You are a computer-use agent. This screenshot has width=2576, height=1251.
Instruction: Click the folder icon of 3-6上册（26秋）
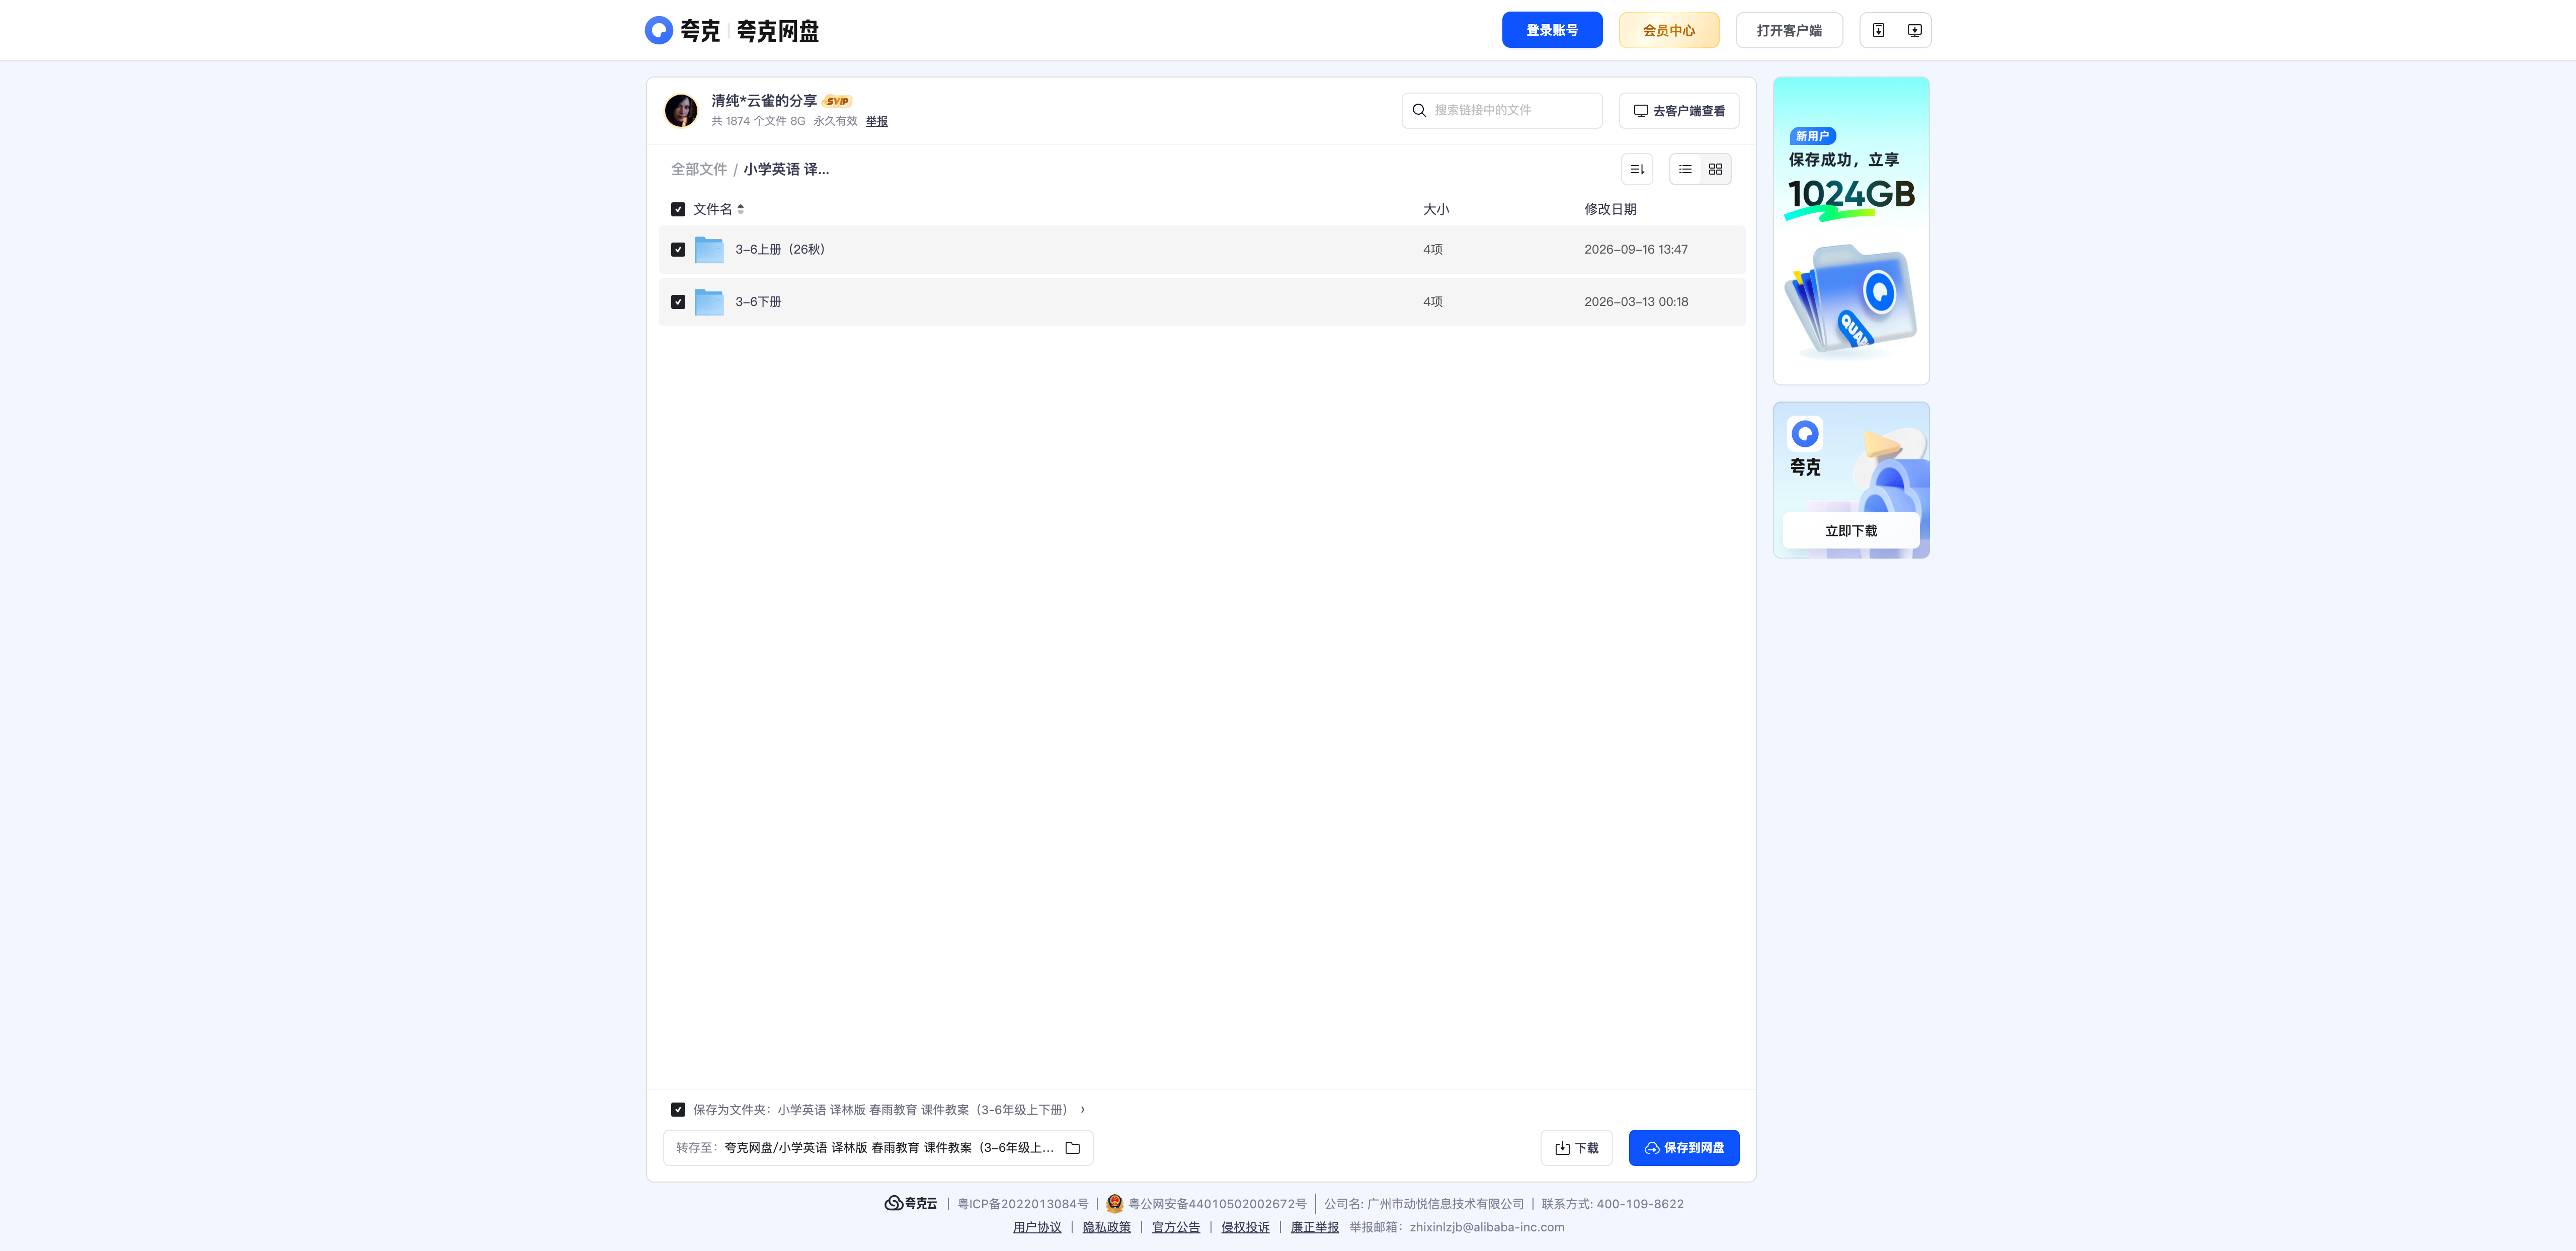[x=709, y=249]
